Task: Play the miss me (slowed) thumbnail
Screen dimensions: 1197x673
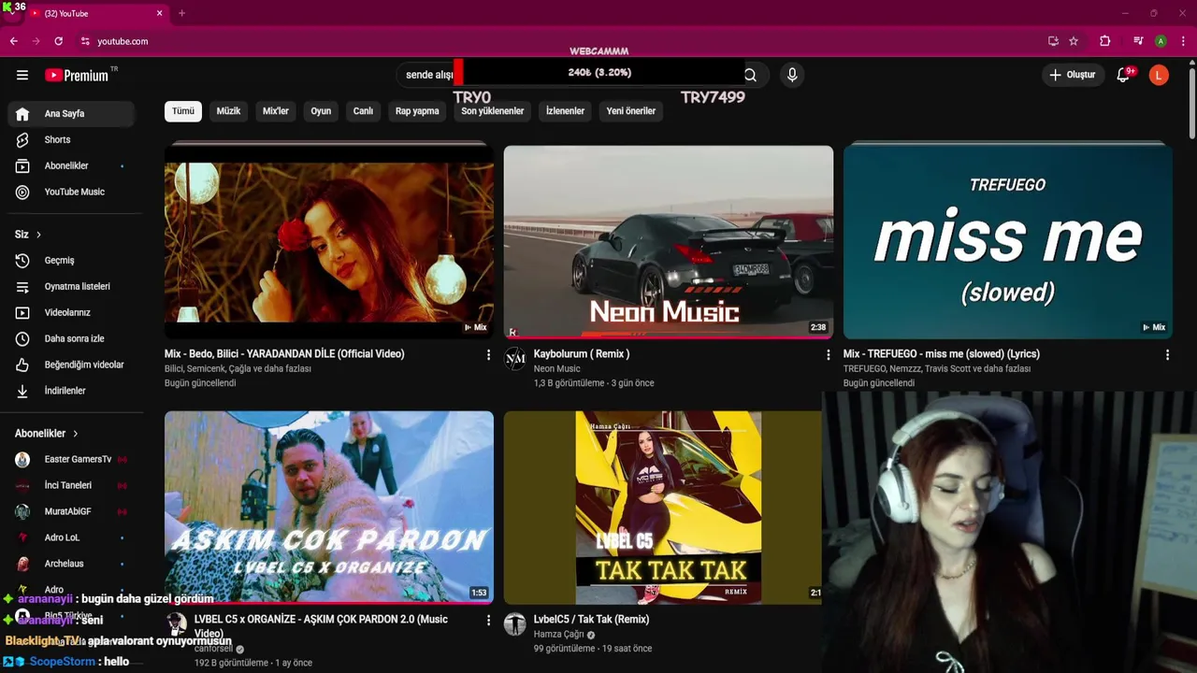Action: point(1008,242)
